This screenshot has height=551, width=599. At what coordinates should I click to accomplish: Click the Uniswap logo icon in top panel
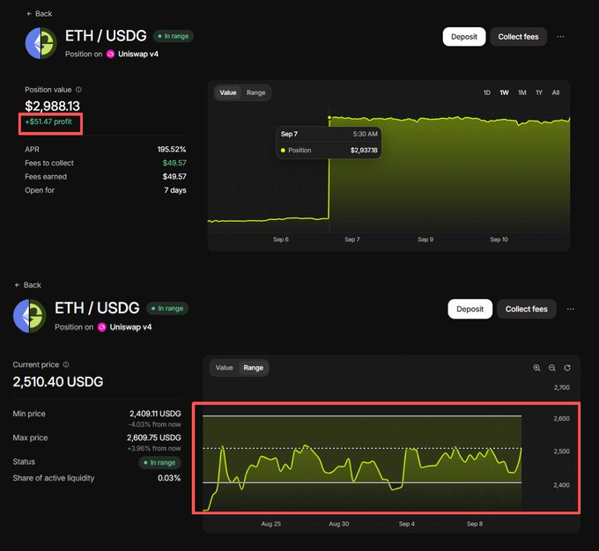tap(110, 55)
